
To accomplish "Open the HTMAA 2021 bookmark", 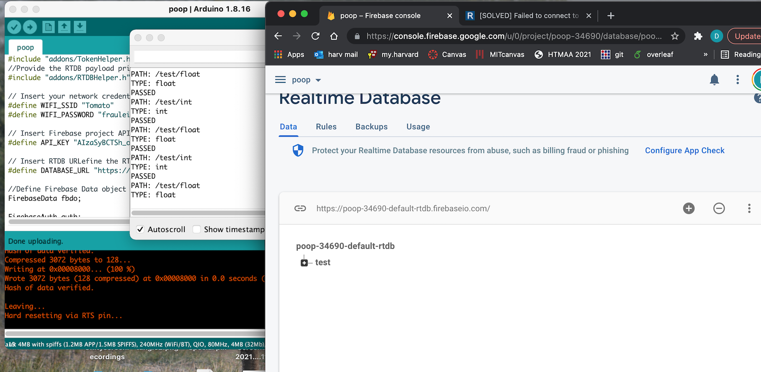I will pyautogui.click(x=563, y=54).
